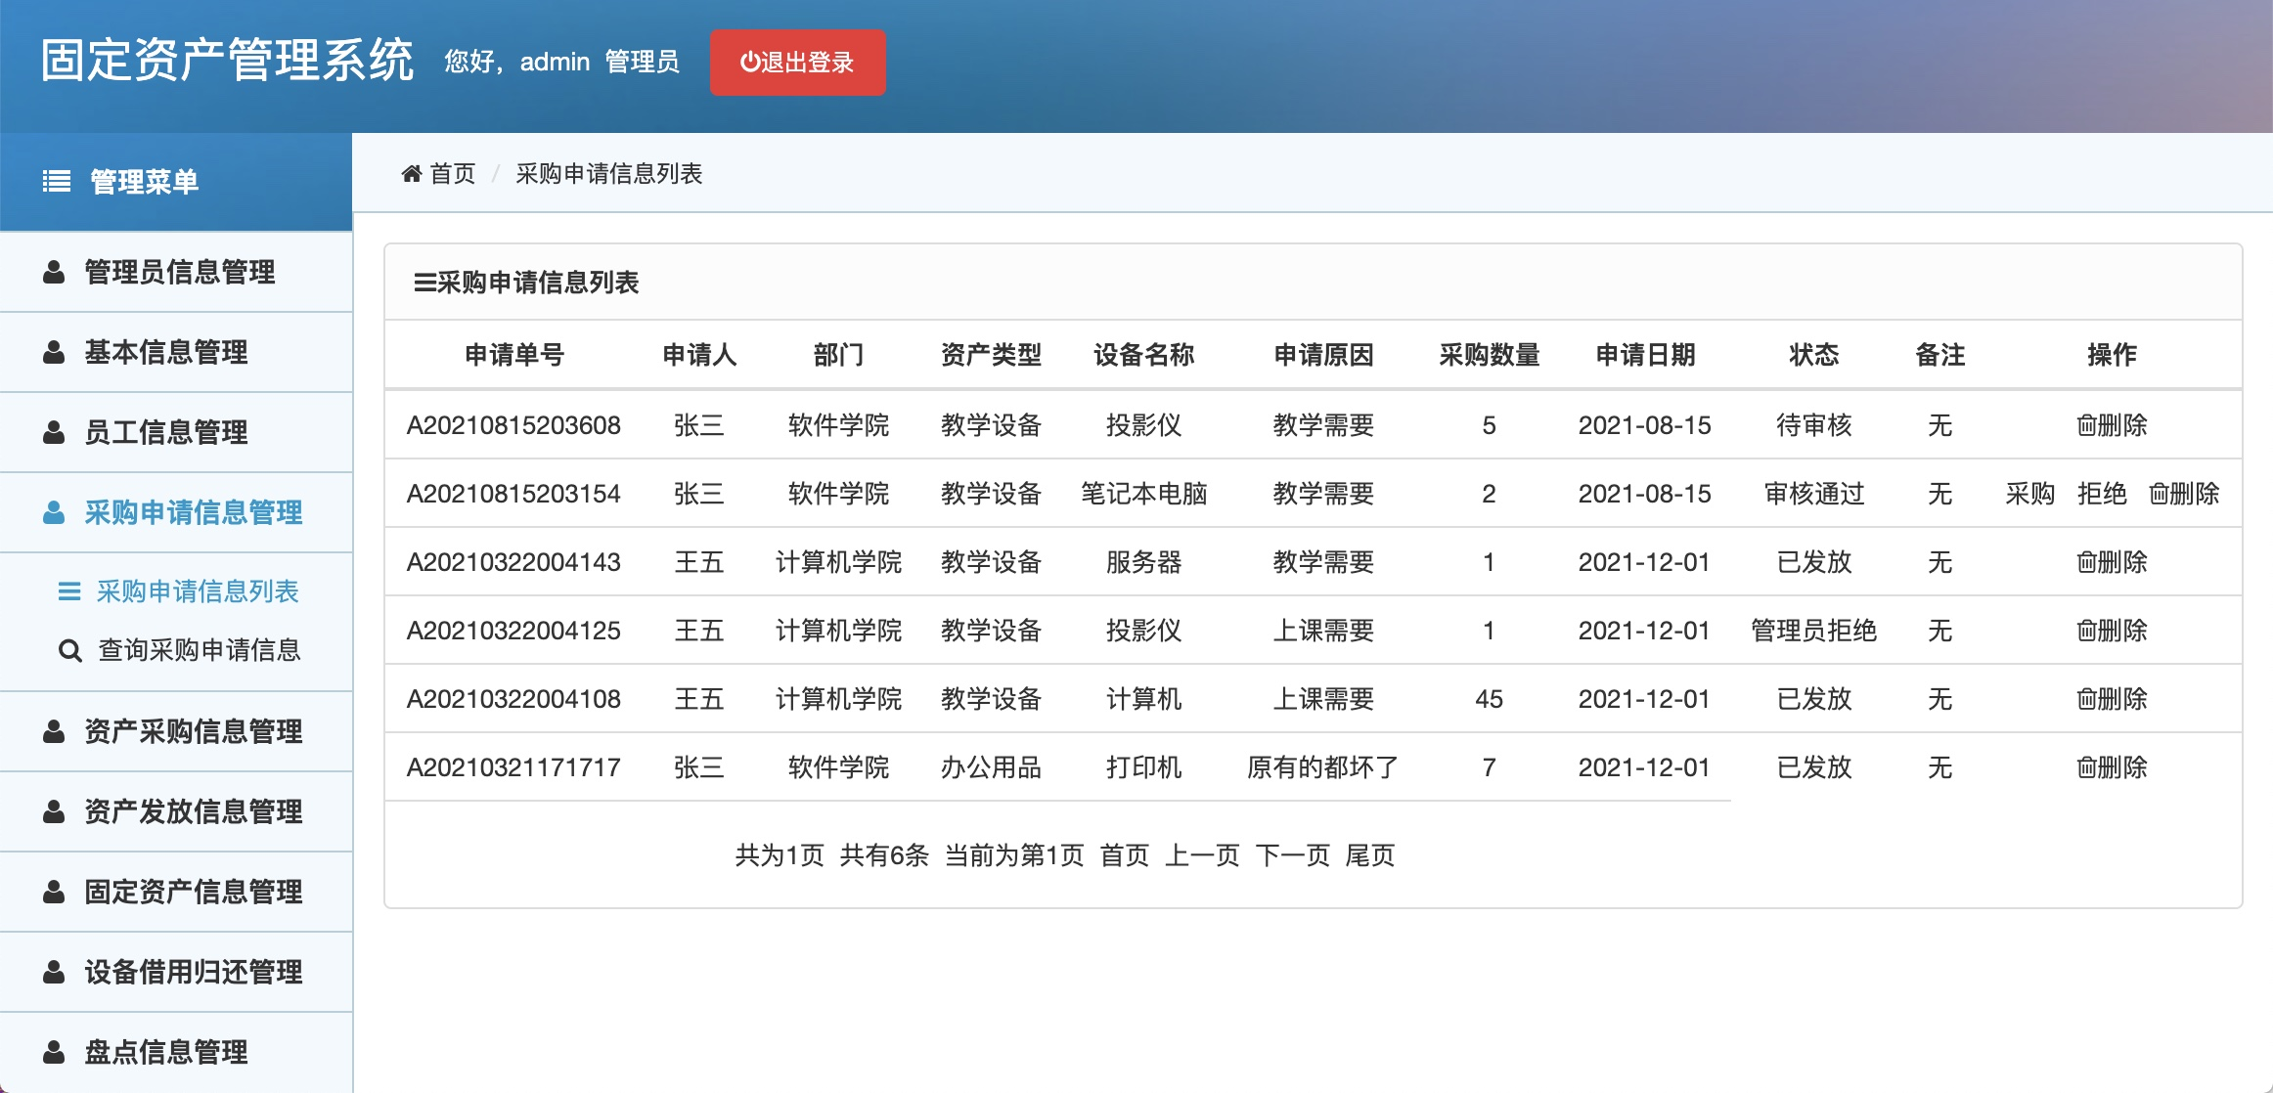Click 采购申请信息列表 breadcrumb text
The height and width of the screenshot is (1093, 2273).
[608, 174]
